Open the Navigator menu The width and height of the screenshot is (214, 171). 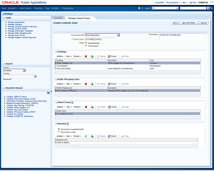pyautogui.click(x=13, y=8)
